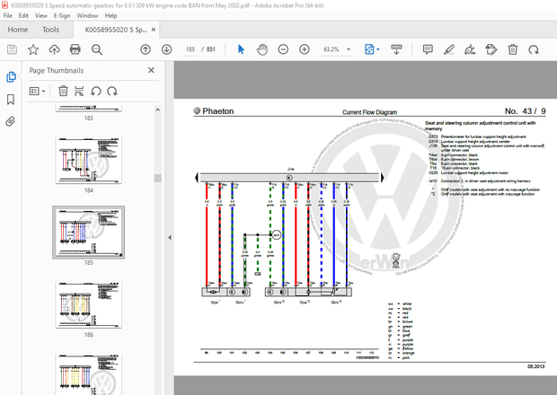The image size is (557, 395).
Task: Close the Page Thumbnails panel
Action: [151, 70]
